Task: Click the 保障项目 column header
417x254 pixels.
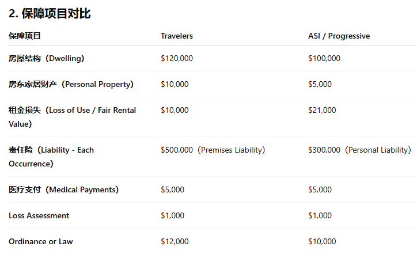Action: point(24,36)
